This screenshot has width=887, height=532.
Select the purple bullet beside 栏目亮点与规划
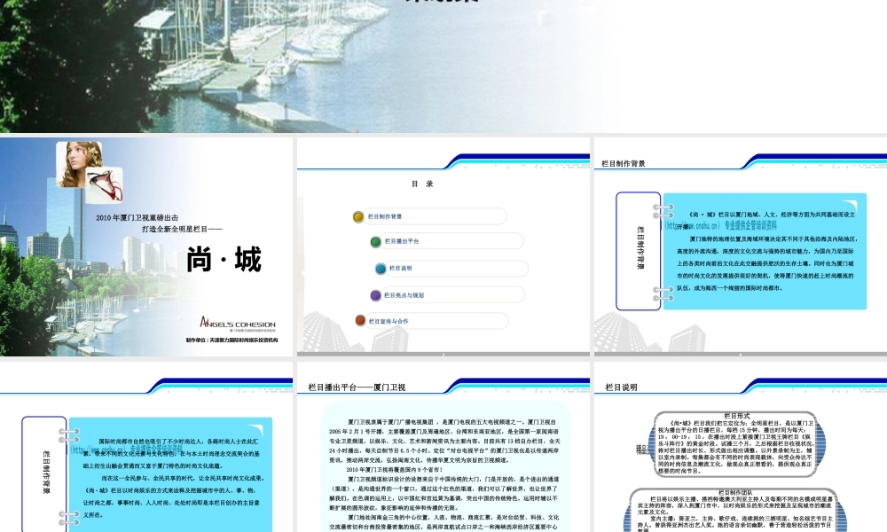coord(375,295)
